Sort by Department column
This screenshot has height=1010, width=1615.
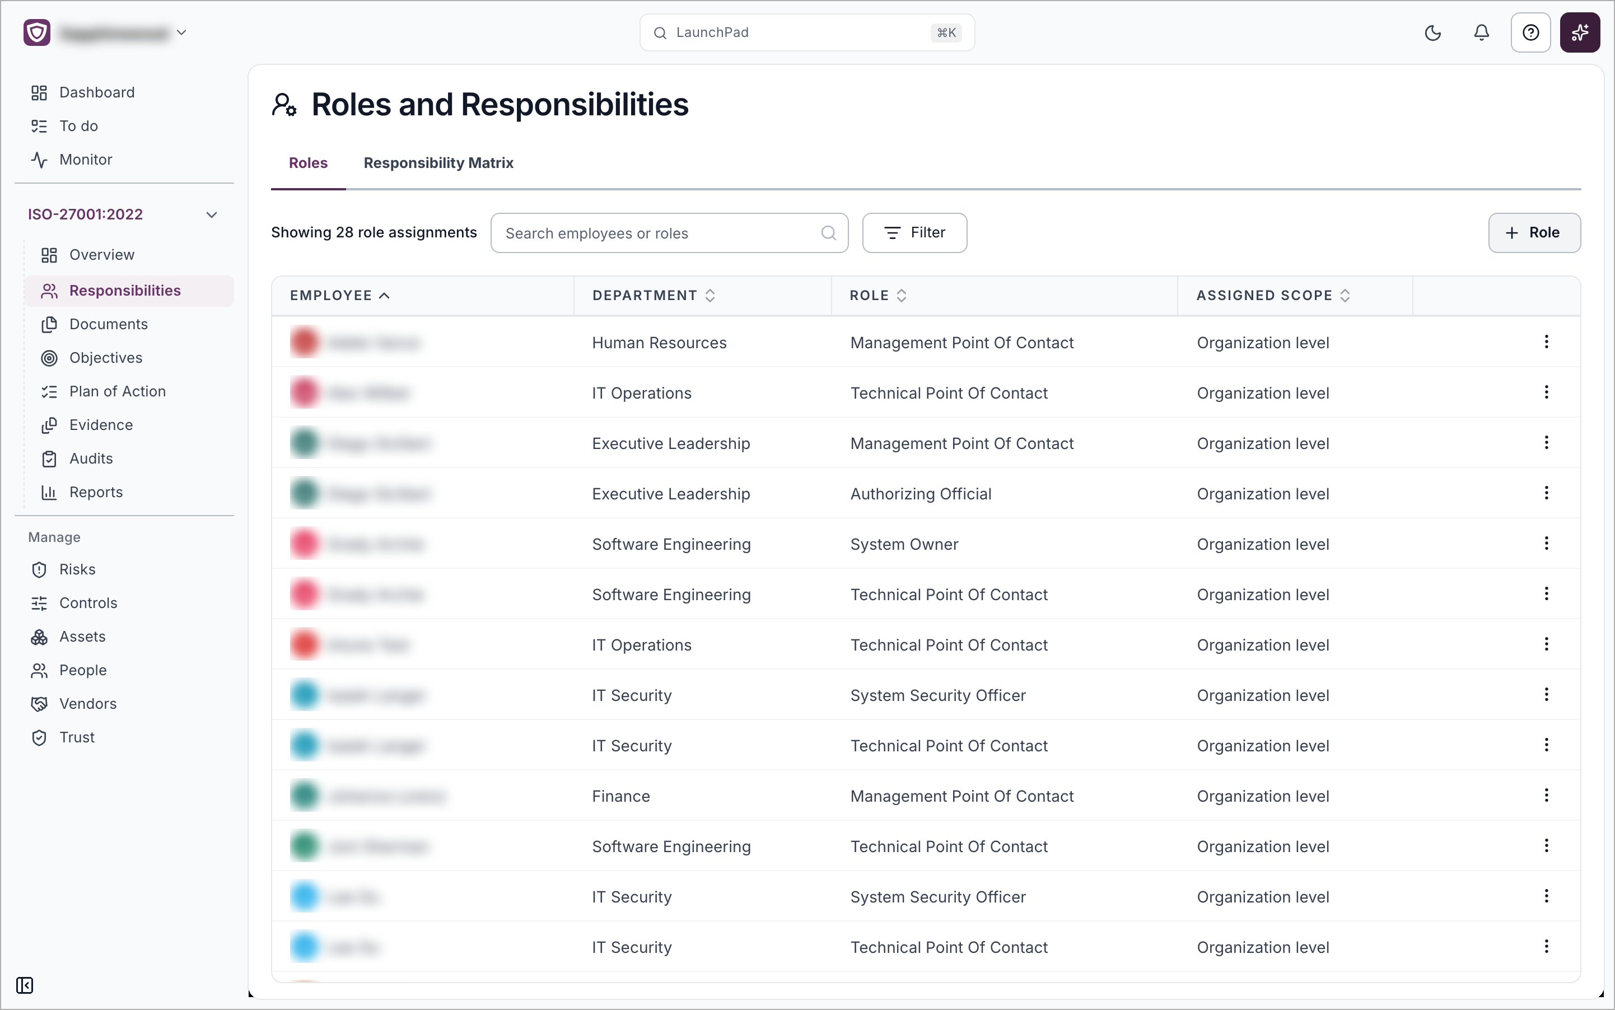tap(654, 295)
